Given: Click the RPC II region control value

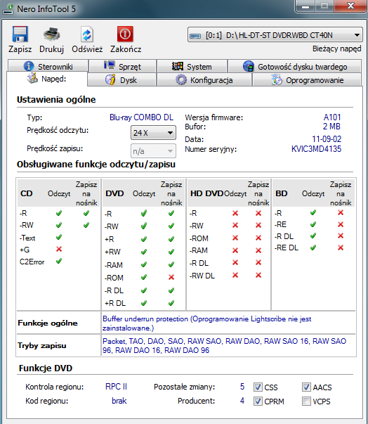Looking at the screenshot, I should 116,387.
